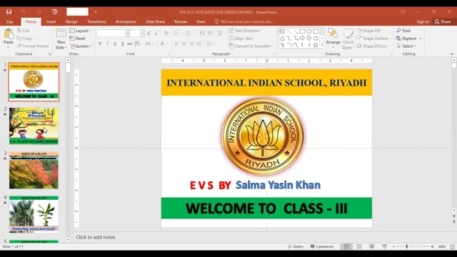
Task: Click the Reset slide button
Action: (x=78, y=38)
